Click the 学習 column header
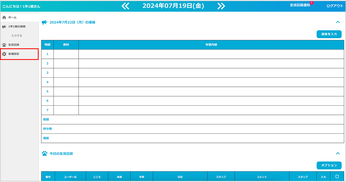This screenshot has width=346, height=182. click(x=142, y=177)
